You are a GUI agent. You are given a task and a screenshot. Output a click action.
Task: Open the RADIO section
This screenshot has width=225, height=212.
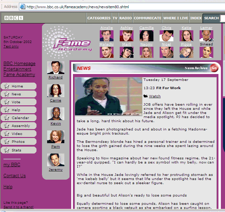(126, 18)
